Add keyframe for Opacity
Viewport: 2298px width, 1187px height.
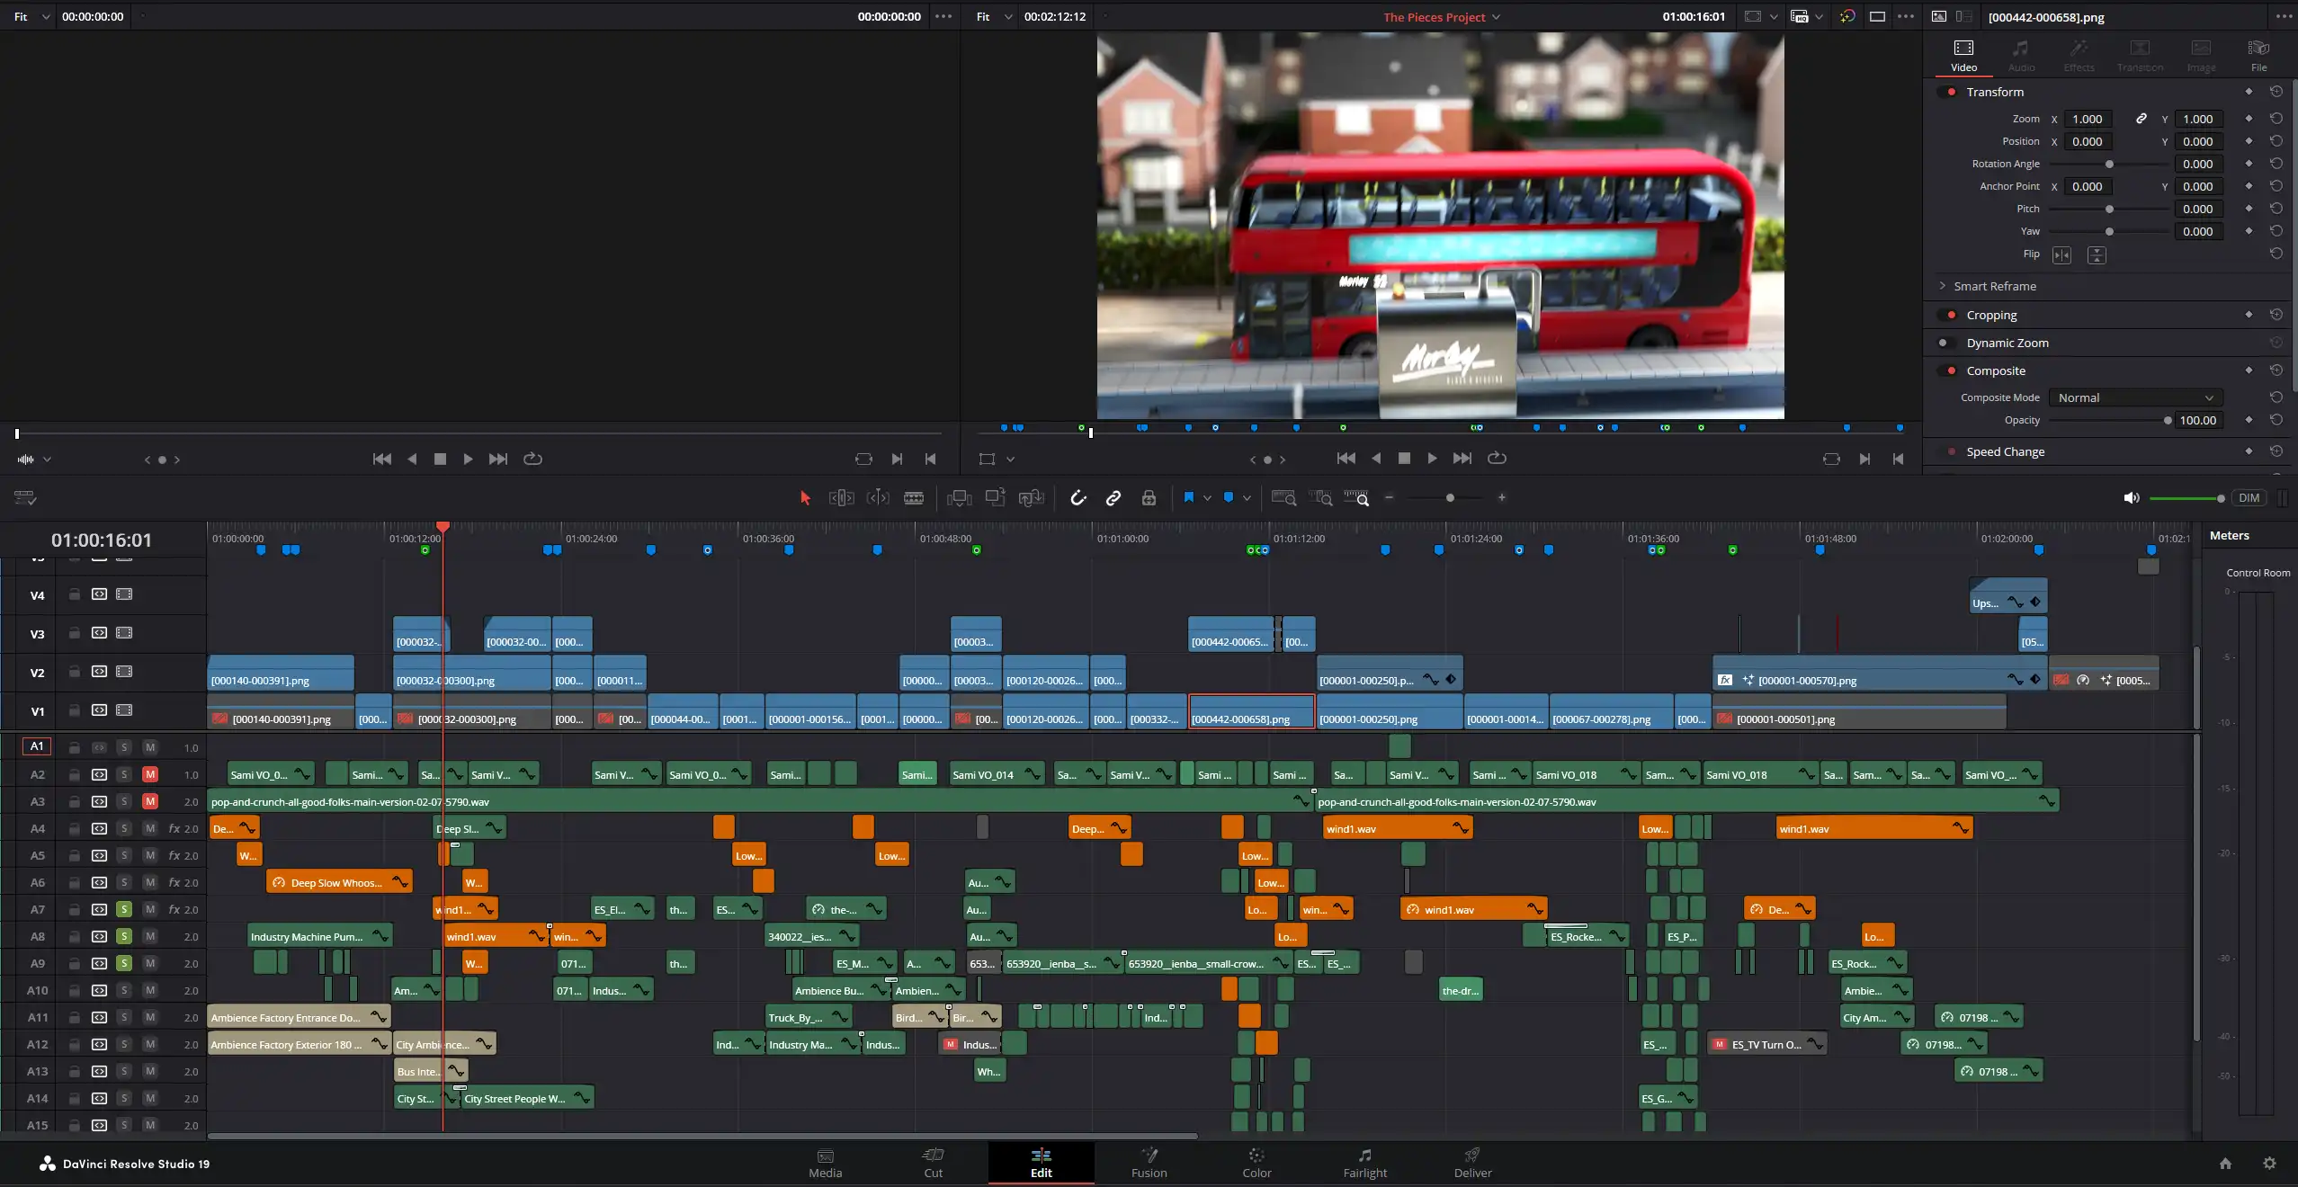(x=2249, y=420)
